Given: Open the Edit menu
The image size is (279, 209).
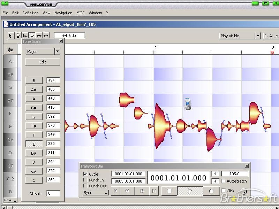Looking at the screenshot, I should 15,13.
